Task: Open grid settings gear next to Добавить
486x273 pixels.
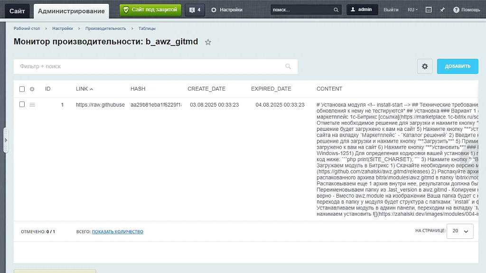Action: [425, 66]
